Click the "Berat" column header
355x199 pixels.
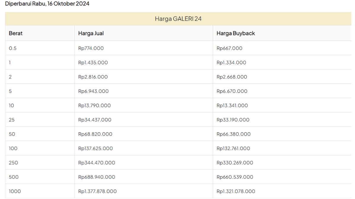click(16, 33)
